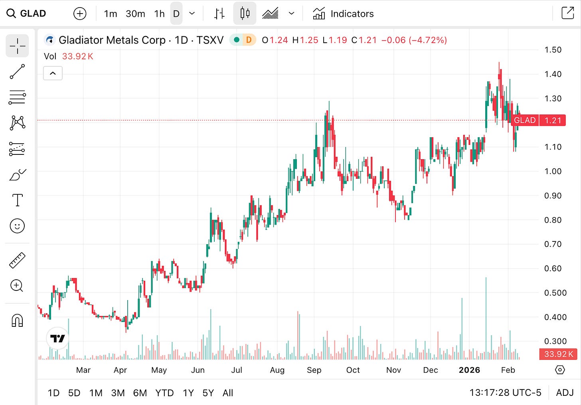Set range to YTD
This screenshot has height=405, width=581.
[x=164, y=393]
